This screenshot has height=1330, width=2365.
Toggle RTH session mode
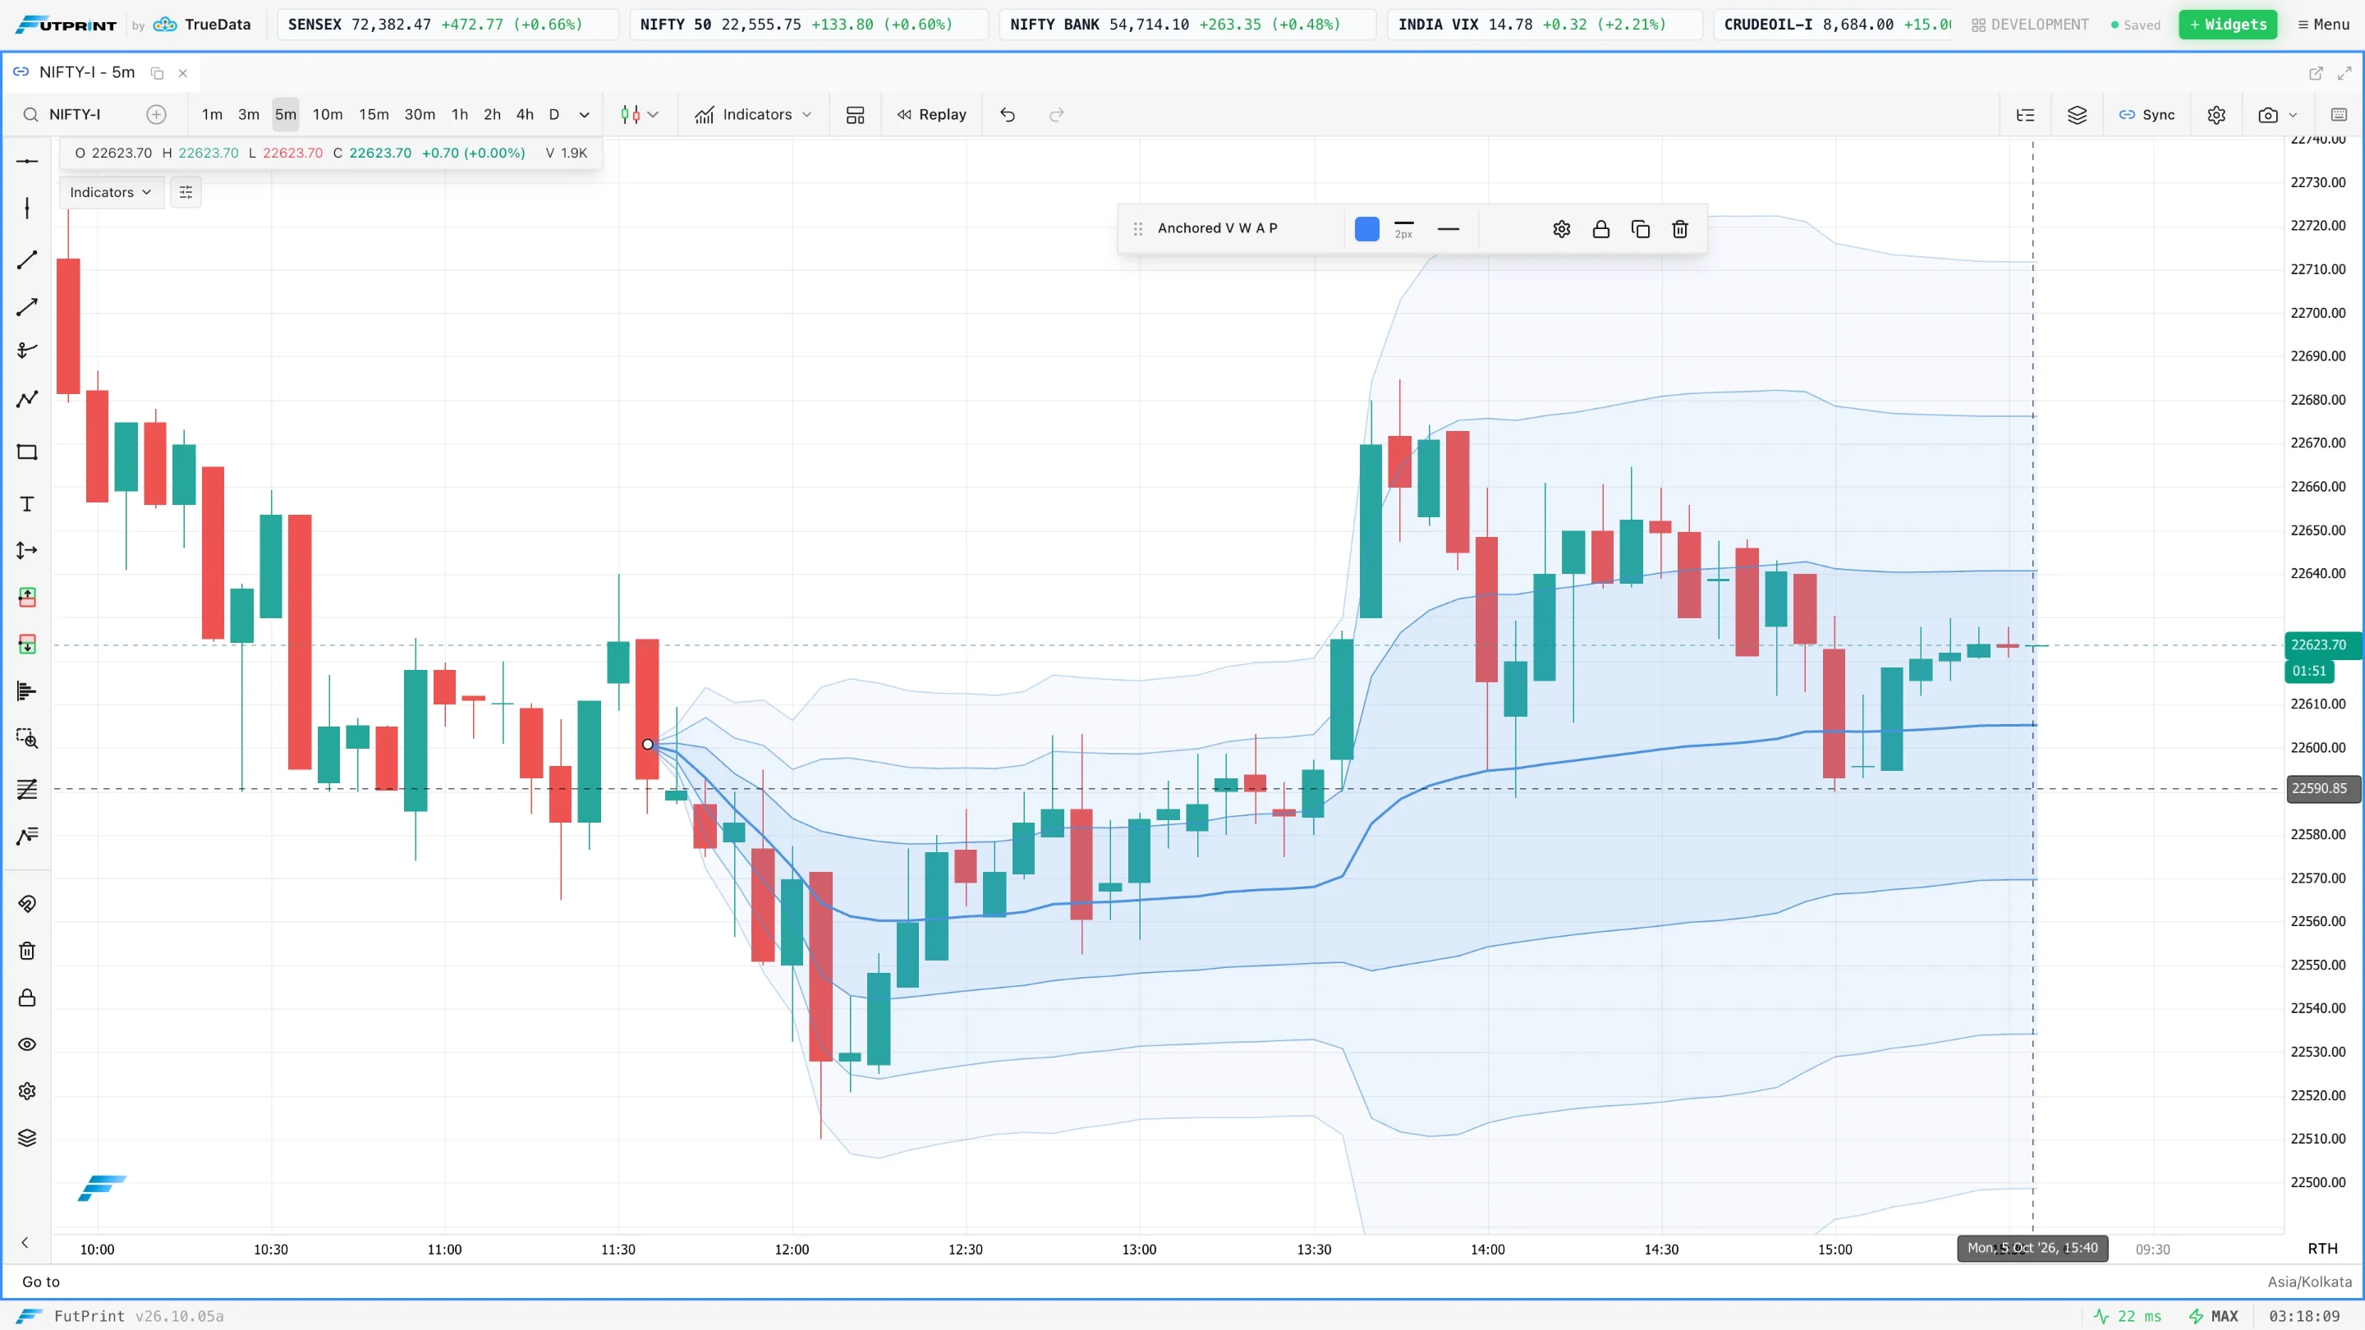(2321, 1248)
